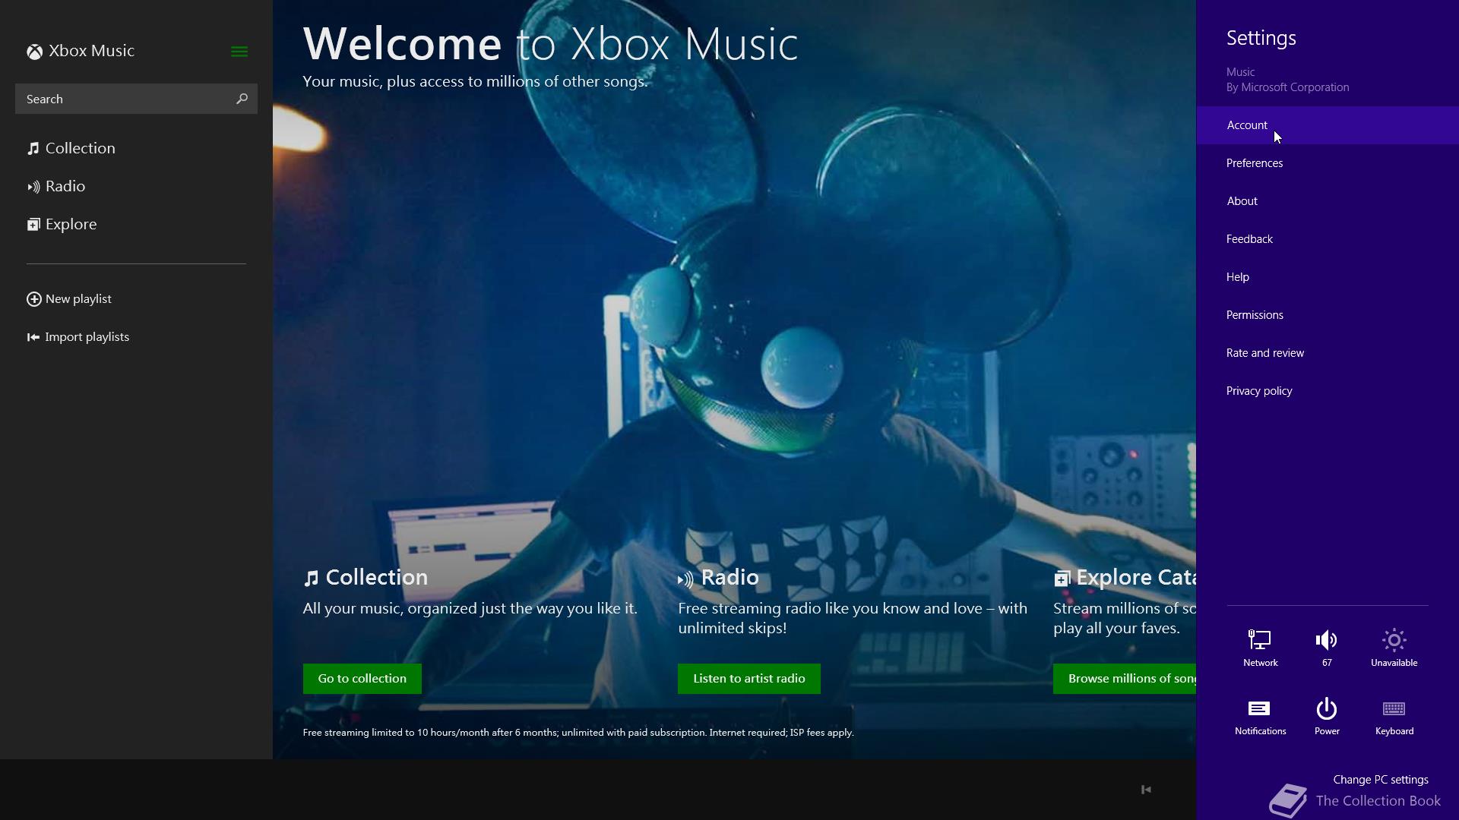Open Collection in the sidebar
The image size is (1459, 820).
pyautogui.click(x=71, y=148)
